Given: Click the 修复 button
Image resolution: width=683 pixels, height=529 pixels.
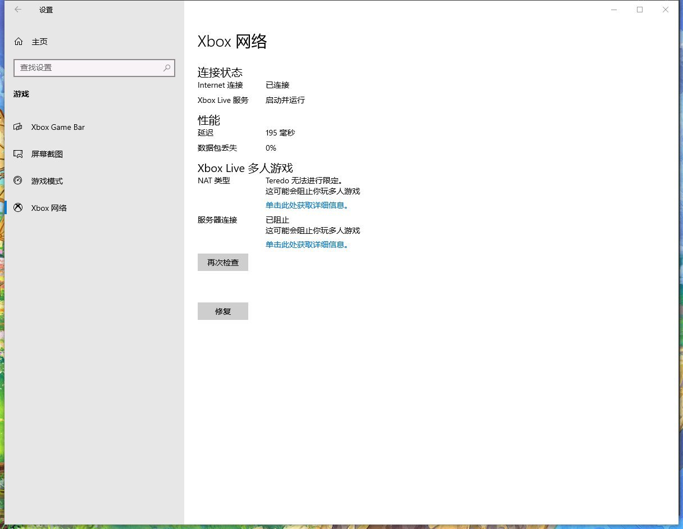Looking at the screenshot, I should pos(223,311).
